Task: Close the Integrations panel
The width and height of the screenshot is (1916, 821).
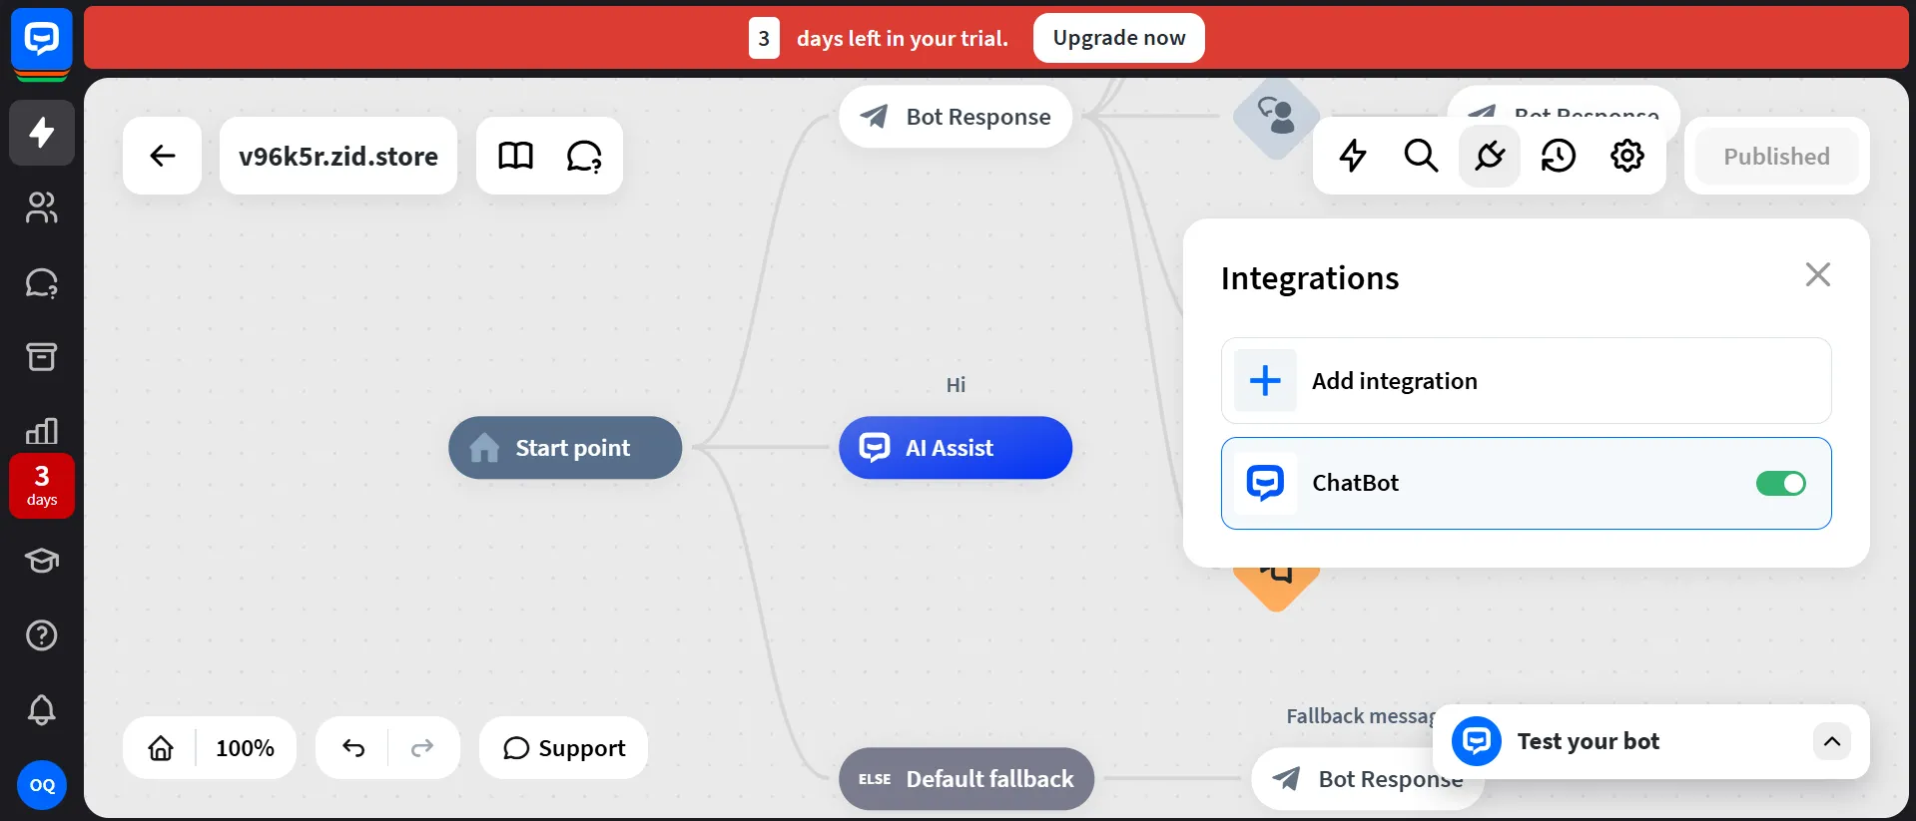Action: click(1817, 274)
